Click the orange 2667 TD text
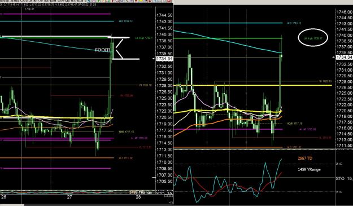Screen dimensions: 353x206 click(305, 159)
